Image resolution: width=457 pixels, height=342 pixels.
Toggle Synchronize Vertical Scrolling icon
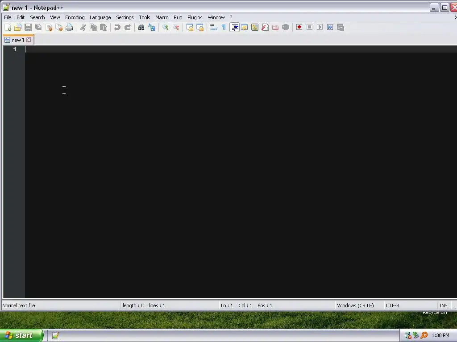click(x=190, y=27)
